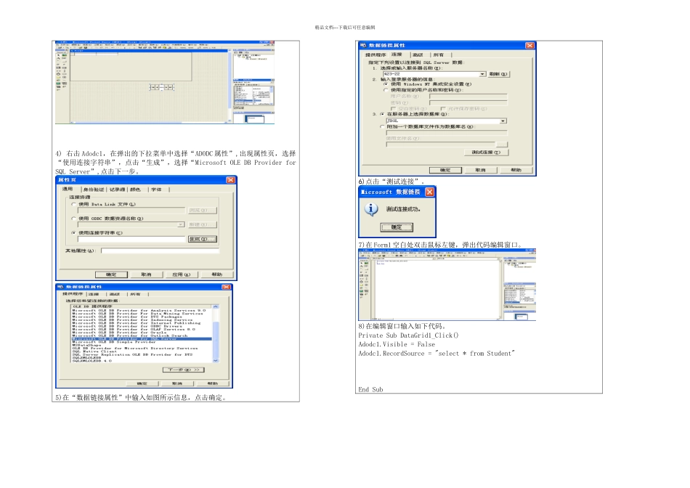
Task: Switch to 颜色 tab in 属性页
Action: coord(136,190)
